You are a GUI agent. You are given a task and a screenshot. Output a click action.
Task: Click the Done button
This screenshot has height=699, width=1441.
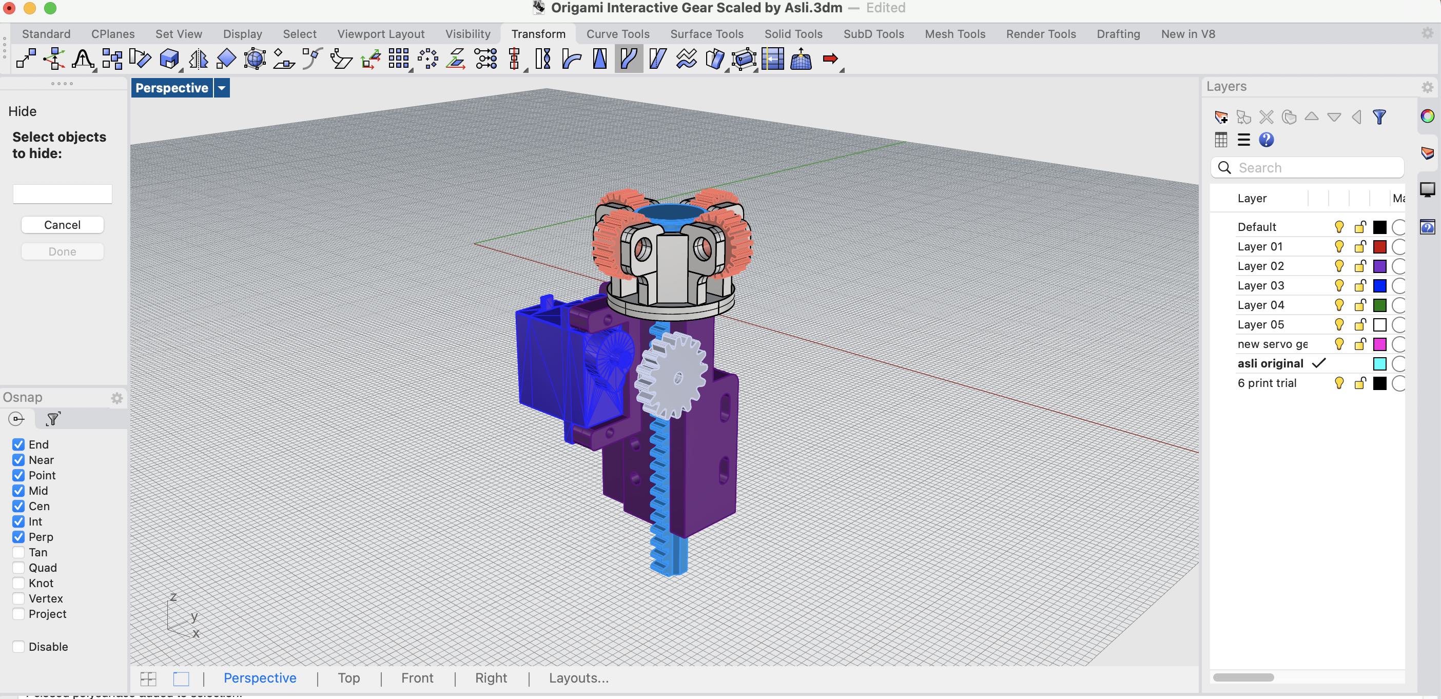[x=62, y=252]
